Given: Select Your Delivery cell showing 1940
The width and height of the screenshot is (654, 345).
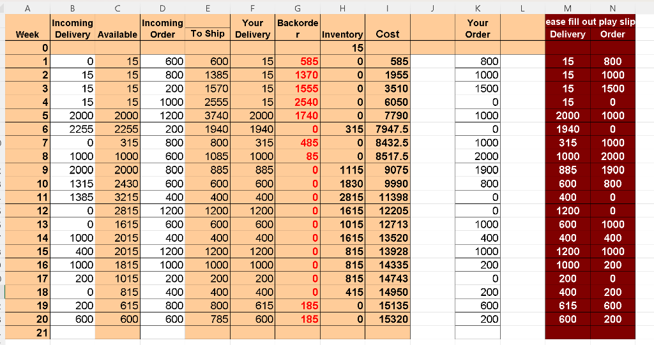Looking at the screenshot, I should tap(252, 129).
